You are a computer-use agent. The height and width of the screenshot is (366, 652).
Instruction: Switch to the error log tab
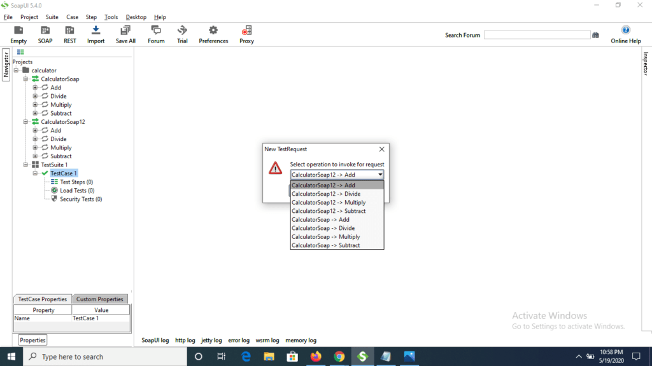coord(238,340)
